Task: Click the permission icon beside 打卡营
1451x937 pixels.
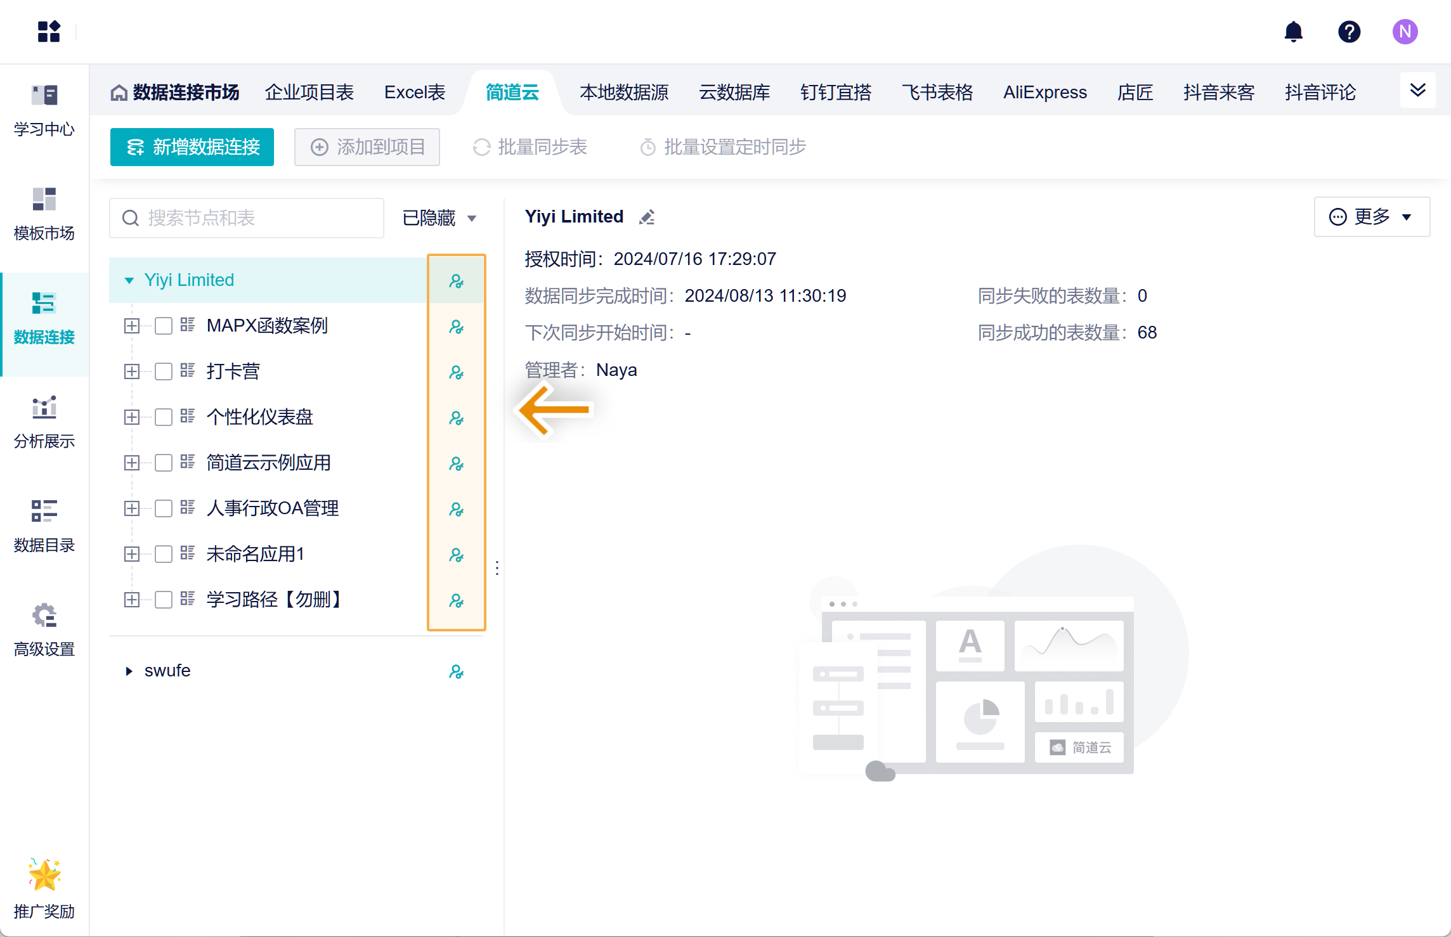Action: coord(456,372)
